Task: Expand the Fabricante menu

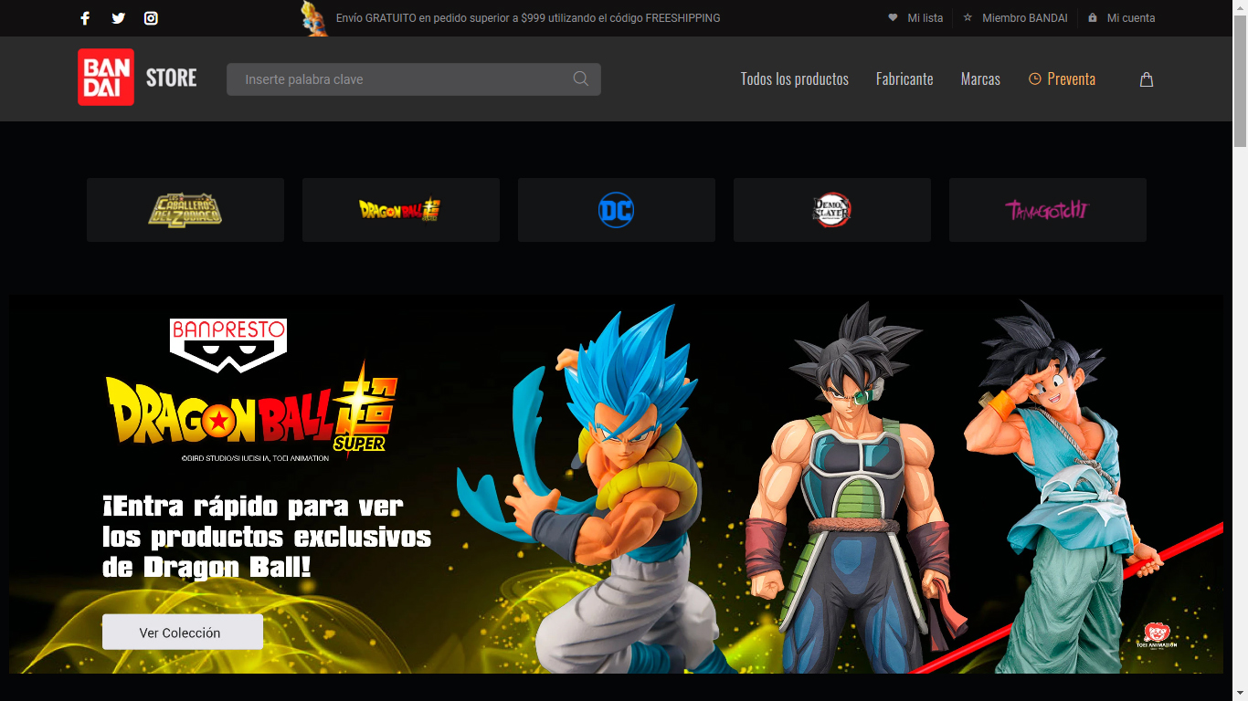Action: [x=904, y=79]
